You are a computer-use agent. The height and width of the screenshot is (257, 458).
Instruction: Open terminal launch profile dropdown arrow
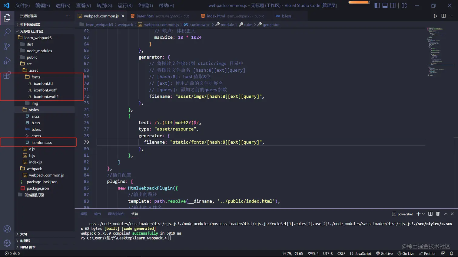pyautogui.click(x=423, y=214)
